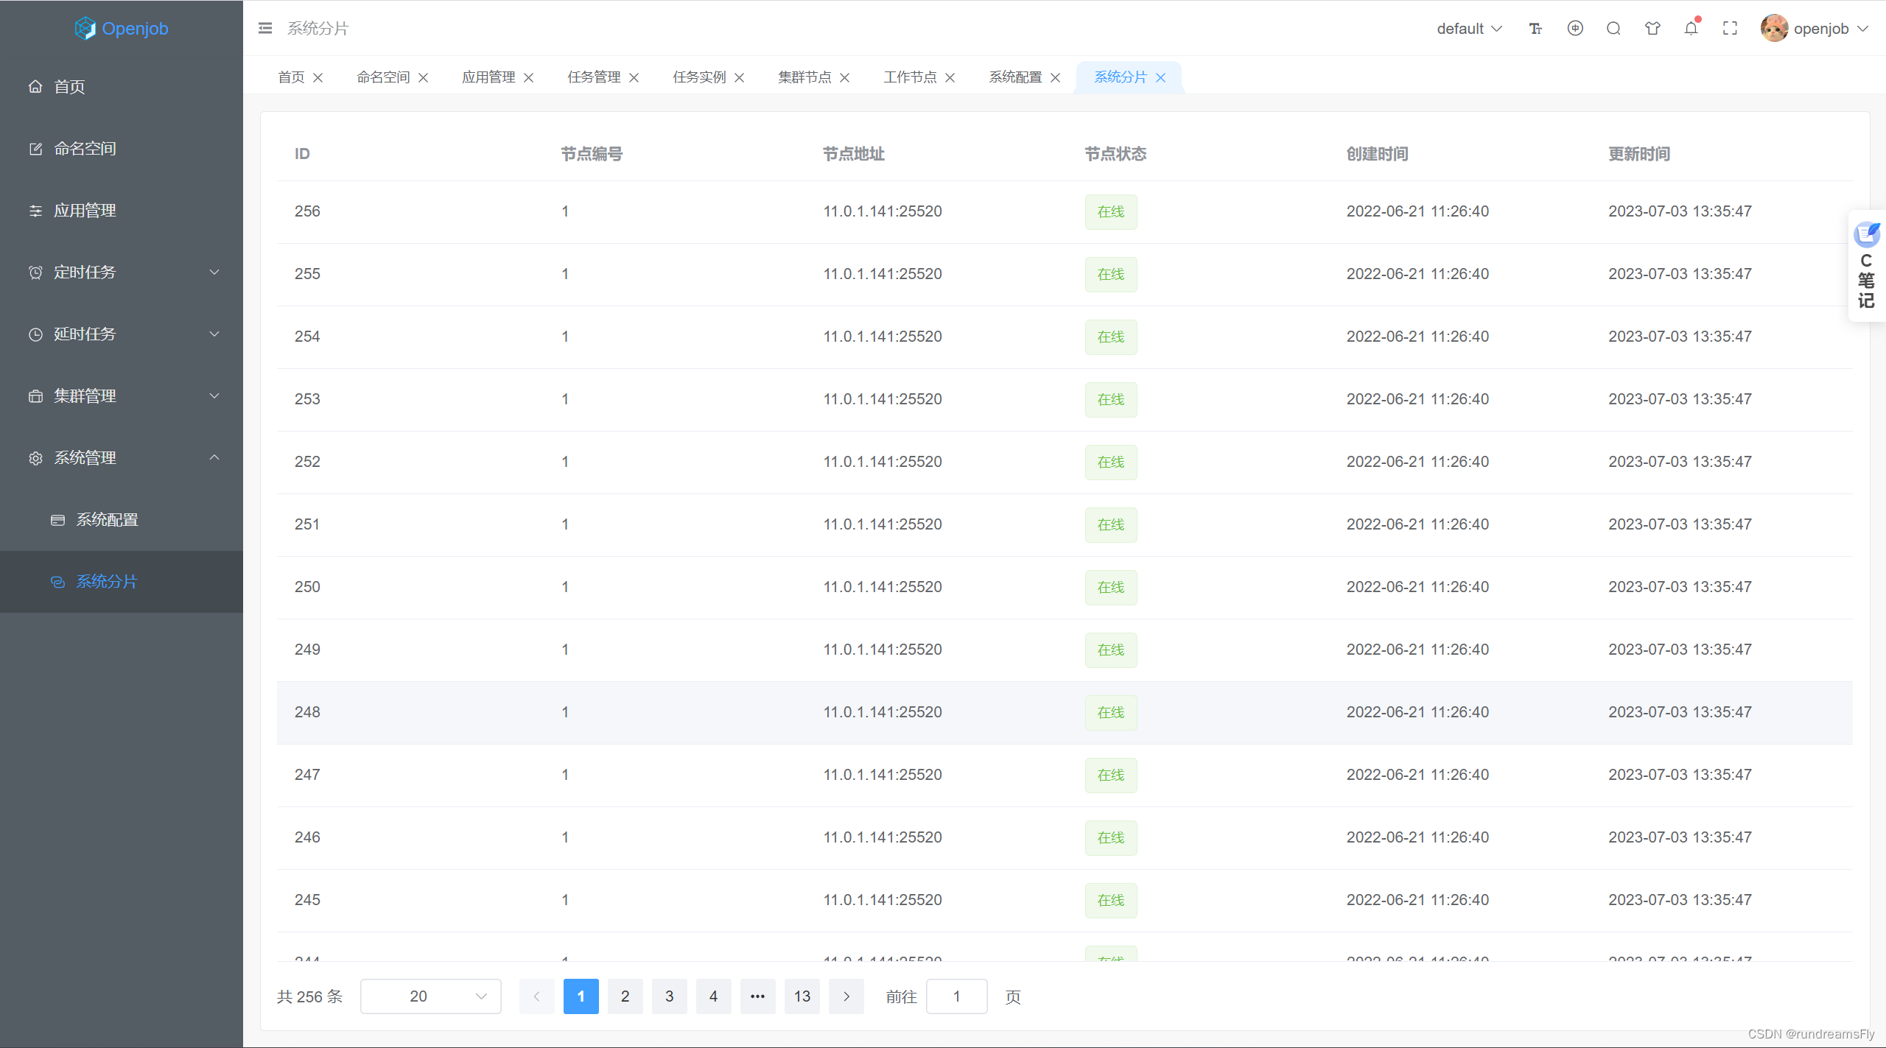Click the pagination ellipsis button
Image resolution: width=1886 pixels, height=1048 pixels.
(x=758, y=996)
